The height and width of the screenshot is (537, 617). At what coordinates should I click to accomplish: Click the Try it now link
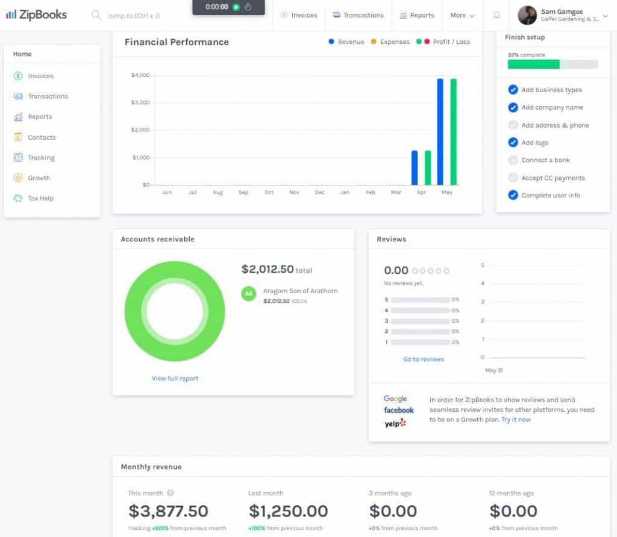(x=516, y=420)
